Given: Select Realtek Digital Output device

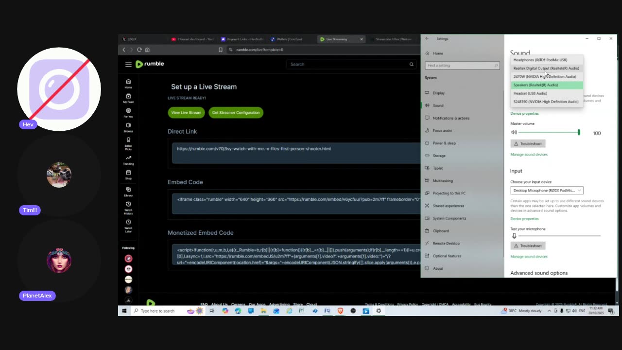Looking at the screenshot, I should (547, 68).
